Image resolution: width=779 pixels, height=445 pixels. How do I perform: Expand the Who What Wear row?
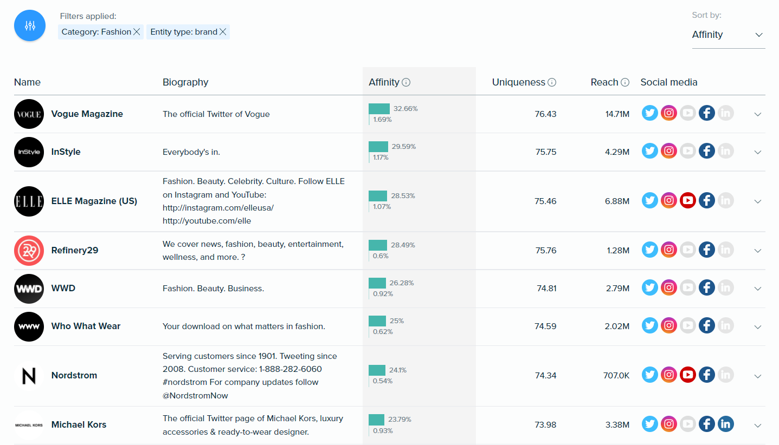[758, 326]
